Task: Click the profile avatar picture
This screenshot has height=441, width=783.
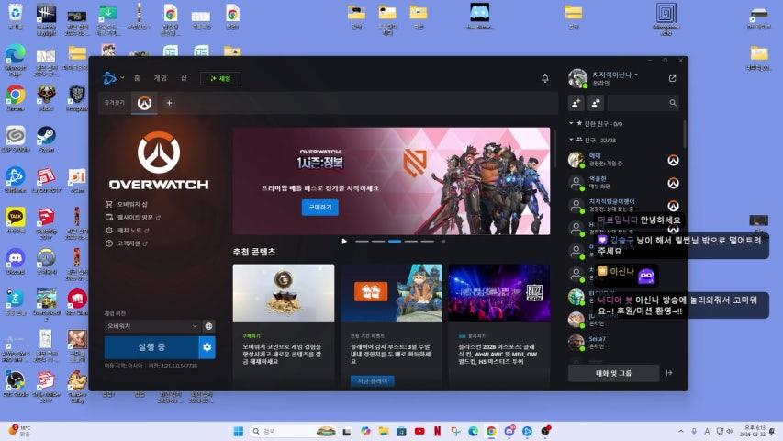Action: [x=577, y=78]
